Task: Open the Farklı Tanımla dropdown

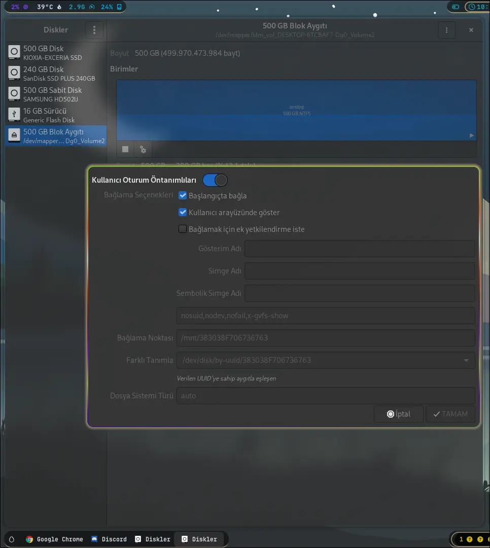Action: click(325, 360)
